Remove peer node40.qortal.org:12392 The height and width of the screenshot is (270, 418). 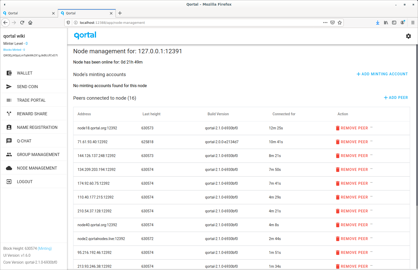(x=352, y=225)
